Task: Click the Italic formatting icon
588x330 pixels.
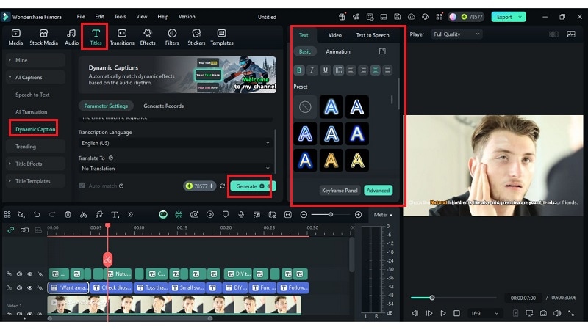Action: coord(312,70)
